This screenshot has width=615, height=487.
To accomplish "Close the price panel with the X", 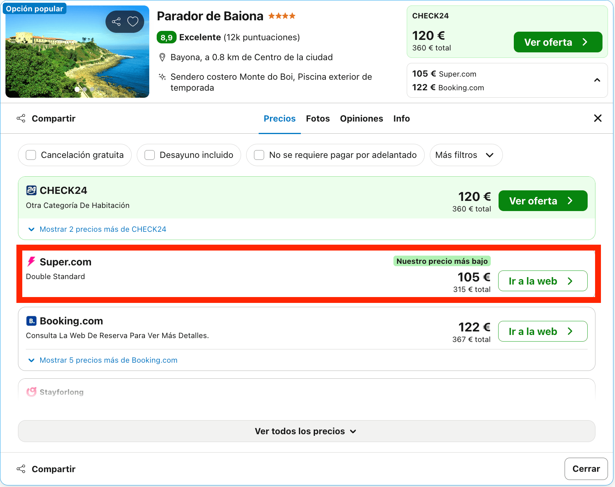I will [598, 118].
